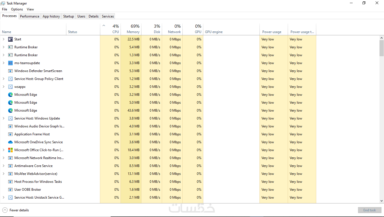Click the gear icon for Group Policy Client
This screenshot has height=217, width=384.
[10, 79]
